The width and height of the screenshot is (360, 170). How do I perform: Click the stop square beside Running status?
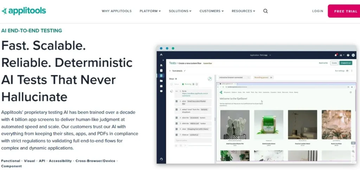pyautogui.click(x=197, y=84)
